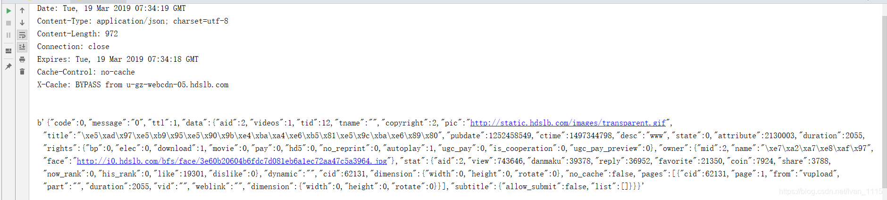Click the Expires header line

click(x=118, y=59)
